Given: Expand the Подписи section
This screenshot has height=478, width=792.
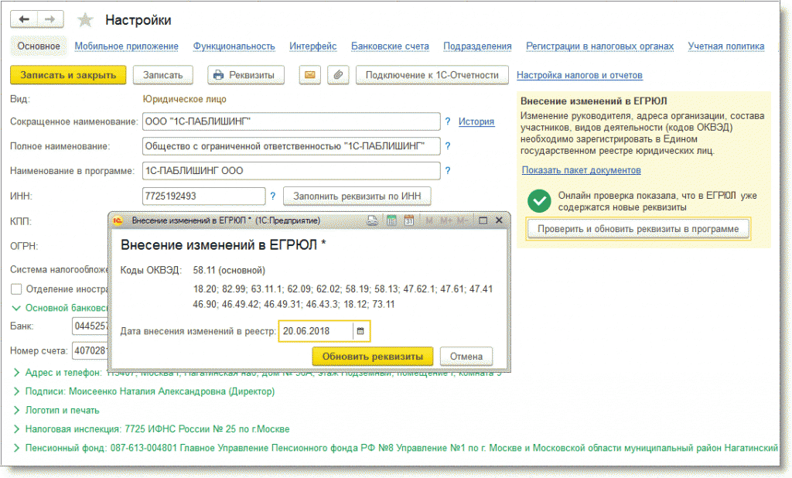Looking at the screenshot, I should click(17, 391).
